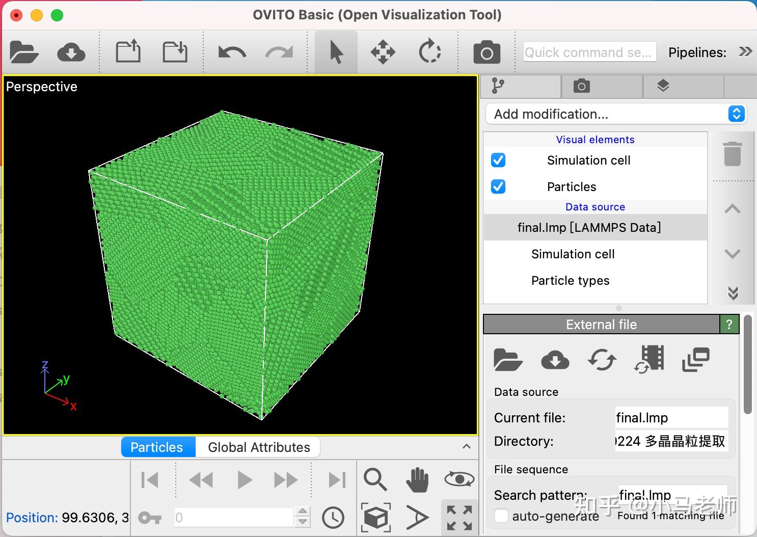This screenshot has height=537, width=757.
Task: Toggle the Particles visual element checkbox
Action: pos(498,187)
